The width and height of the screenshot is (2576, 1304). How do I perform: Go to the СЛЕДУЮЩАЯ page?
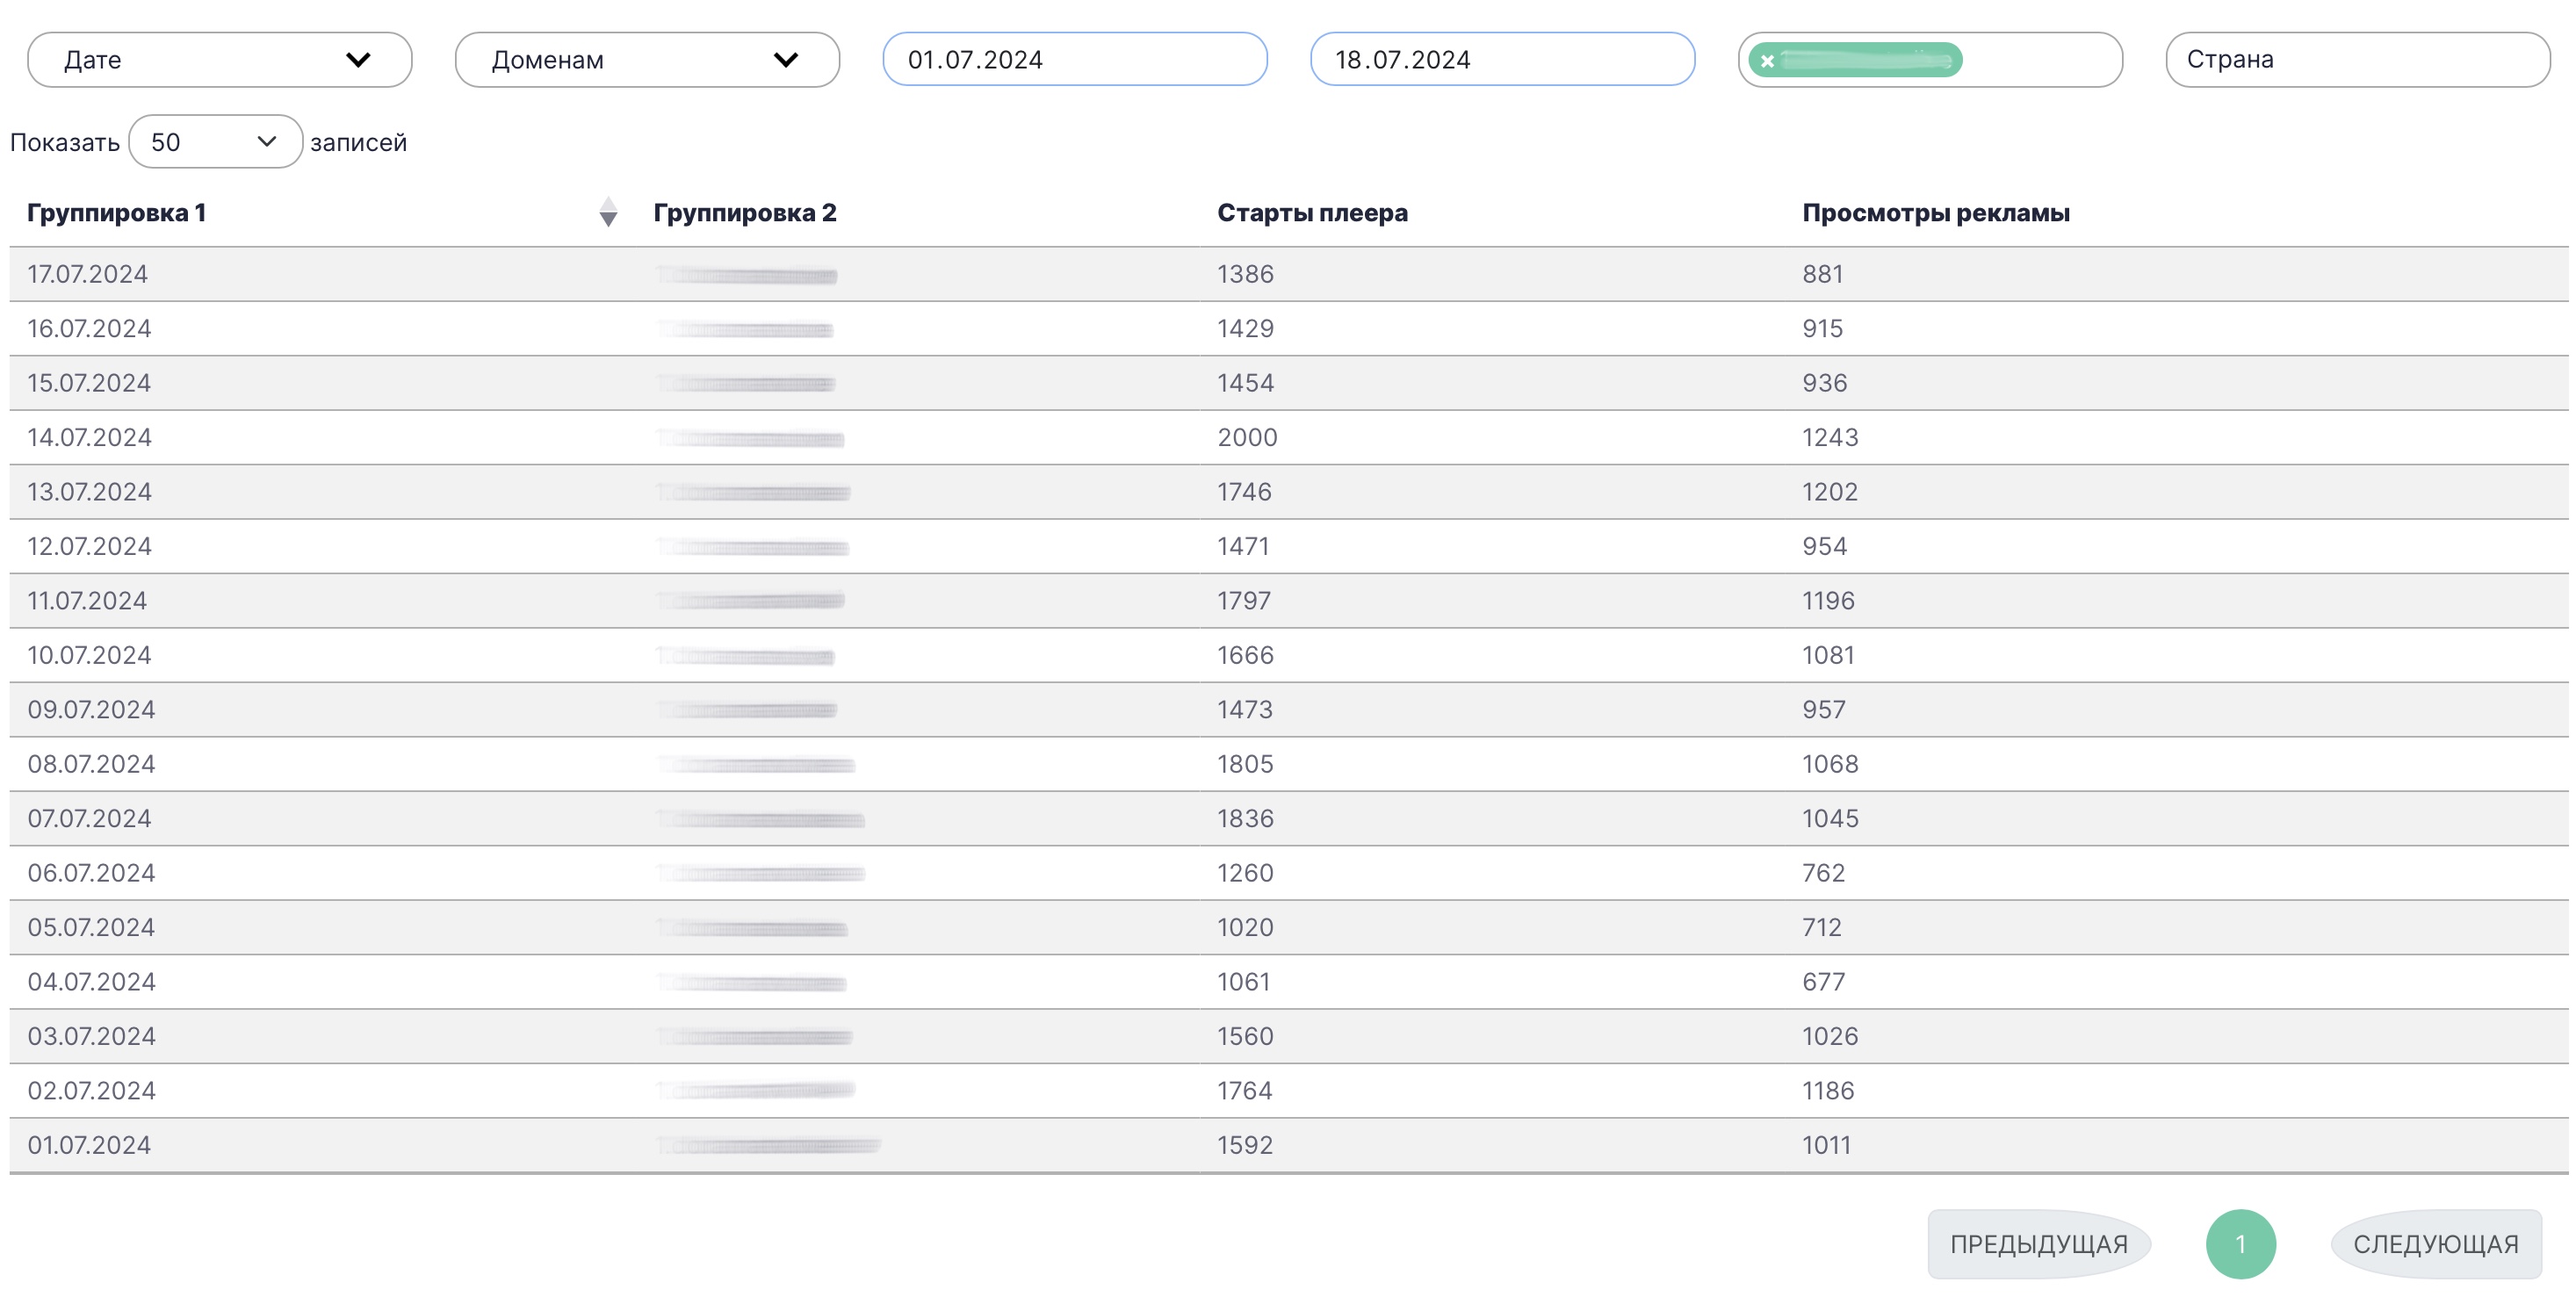pos(2435,1244)
